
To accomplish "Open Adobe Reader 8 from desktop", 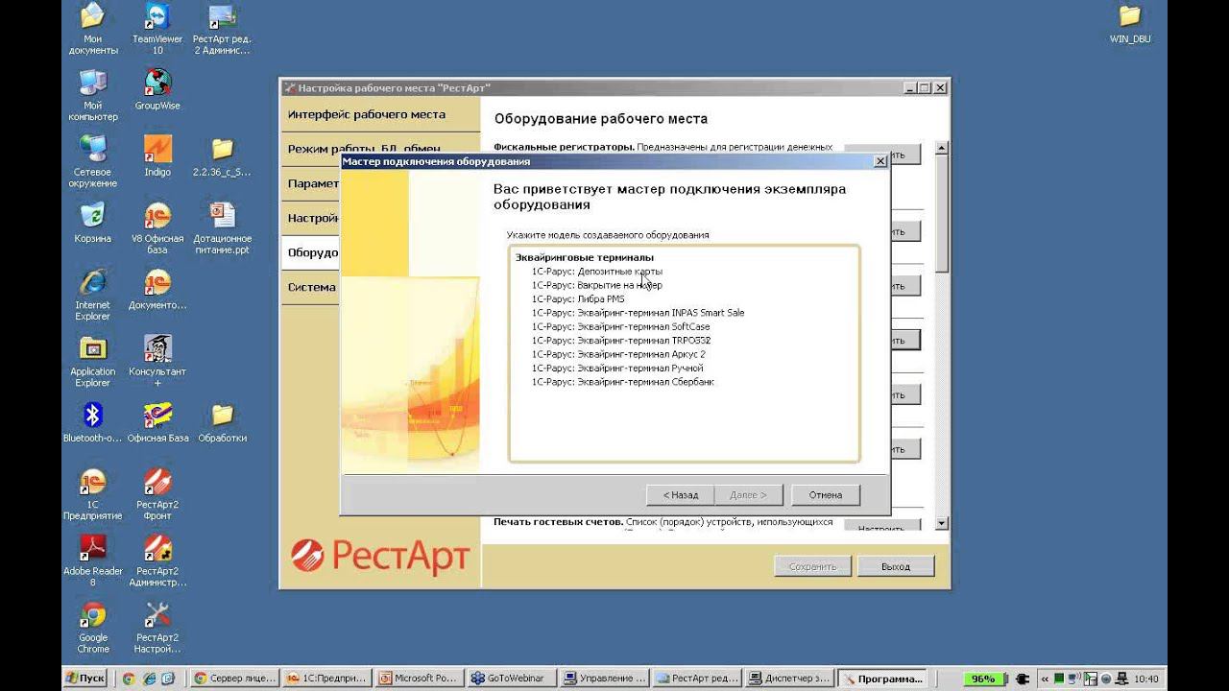I will [x=92, y=560].
